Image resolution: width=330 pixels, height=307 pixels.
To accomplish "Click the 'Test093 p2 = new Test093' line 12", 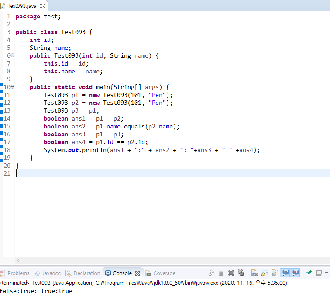I will (x=108, y=103).
